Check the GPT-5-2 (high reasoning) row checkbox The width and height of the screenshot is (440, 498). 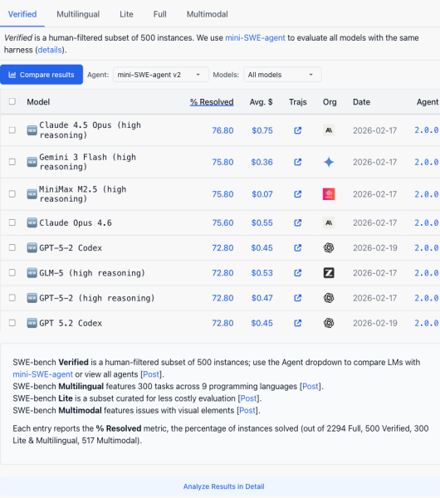click(12, 298)
